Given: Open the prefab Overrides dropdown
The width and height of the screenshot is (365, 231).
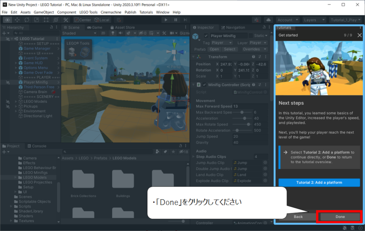Looking at the screenshot, I should [x=254, y=49].
